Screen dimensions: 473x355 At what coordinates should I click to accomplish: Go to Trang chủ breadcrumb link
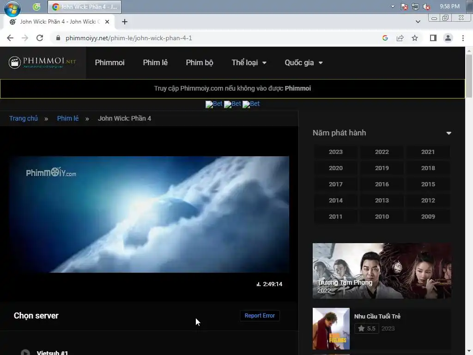tap(24, 118)
